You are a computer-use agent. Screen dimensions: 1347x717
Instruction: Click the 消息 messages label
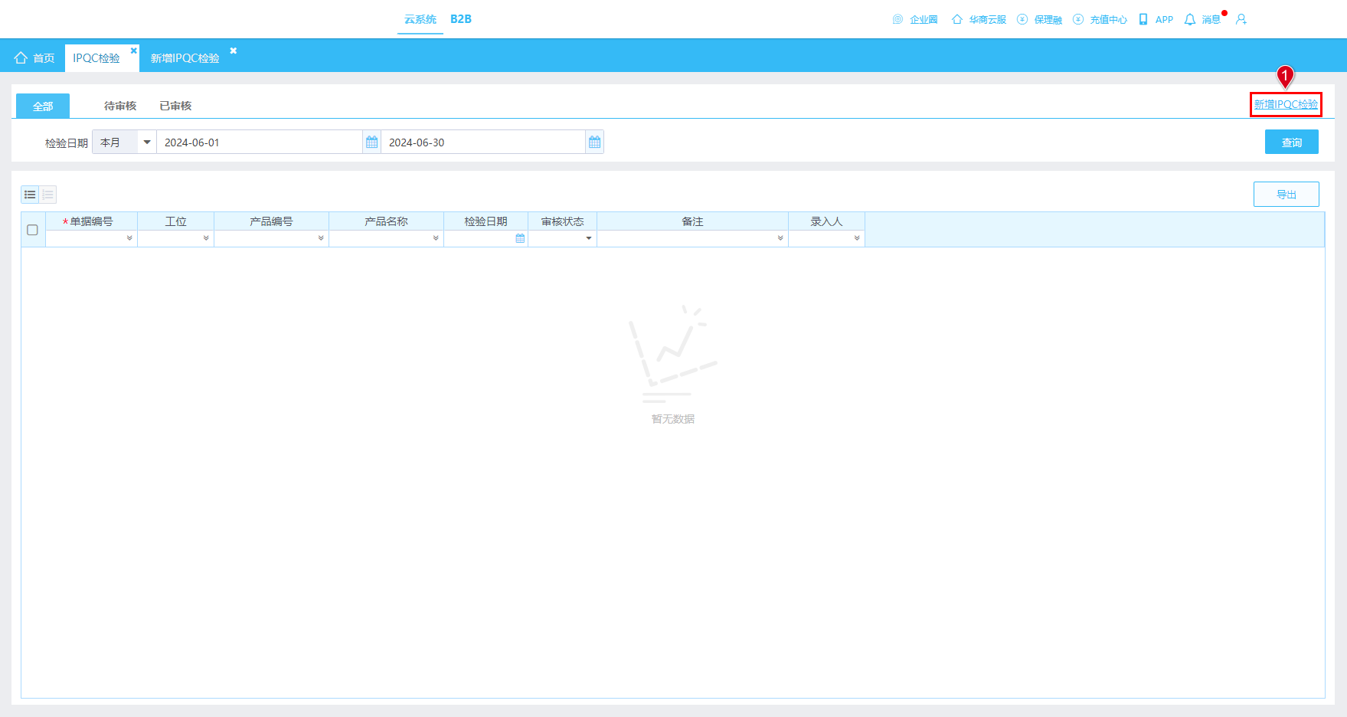1211,19
